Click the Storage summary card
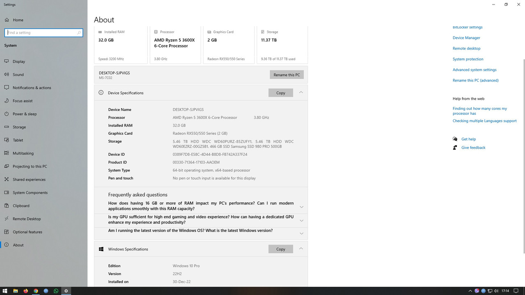The width and height of the screenshot is (525, 295). pos(282,45)
